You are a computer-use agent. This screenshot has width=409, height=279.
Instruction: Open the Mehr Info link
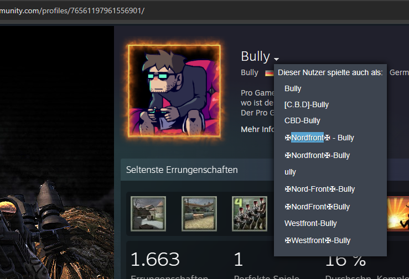[x=257, y=129]
